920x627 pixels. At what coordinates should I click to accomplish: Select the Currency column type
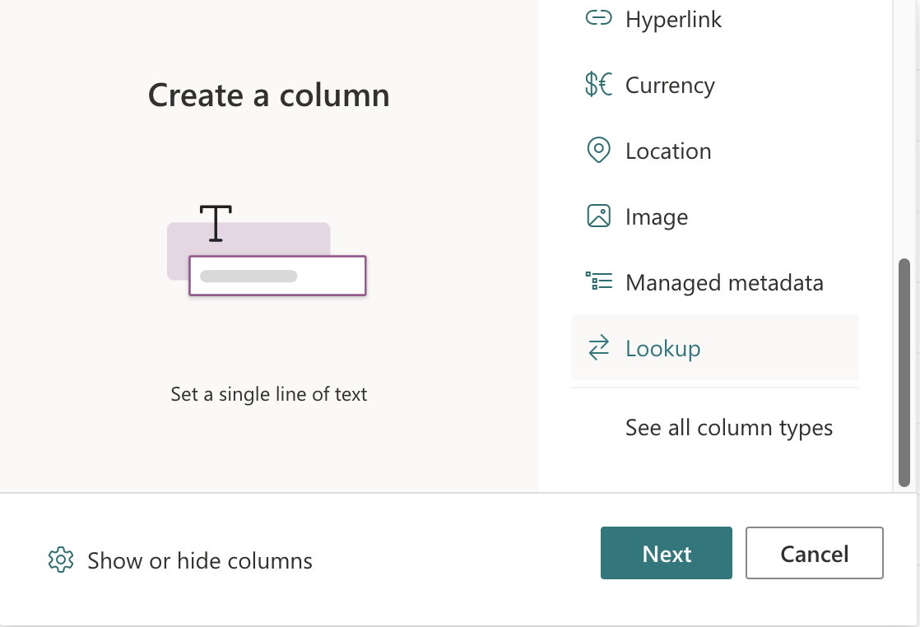click(x=671, y=84)
